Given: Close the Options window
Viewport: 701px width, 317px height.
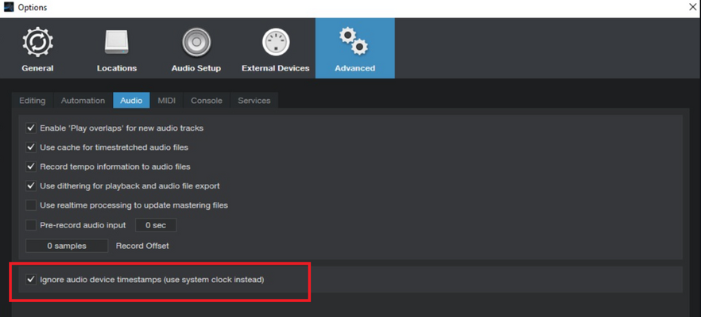Looking at the screenshot, I should [x=692, y=8].
